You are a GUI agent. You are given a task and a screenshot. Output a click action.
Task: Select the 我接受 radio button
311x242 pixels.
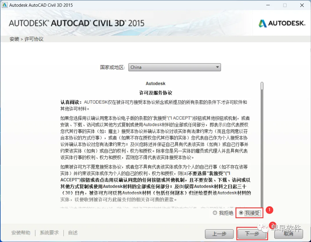241,213
